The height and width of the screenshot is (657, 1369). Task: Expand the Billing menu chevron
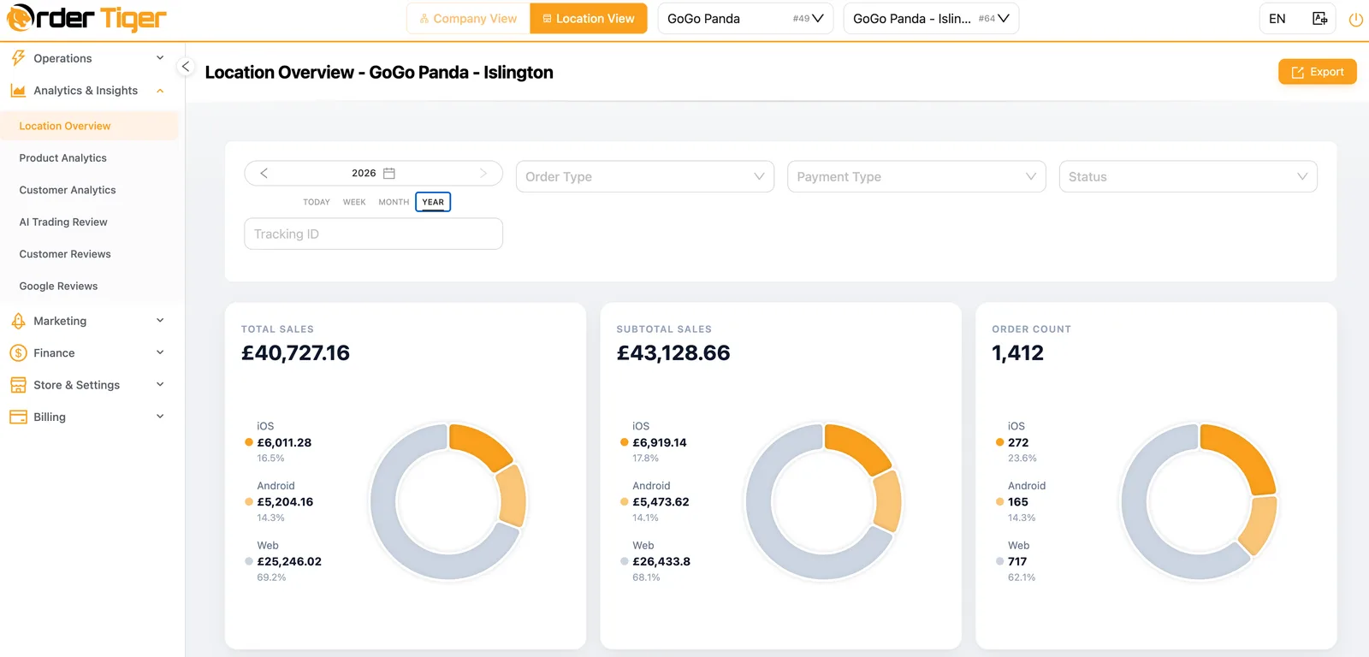[160, 417]
